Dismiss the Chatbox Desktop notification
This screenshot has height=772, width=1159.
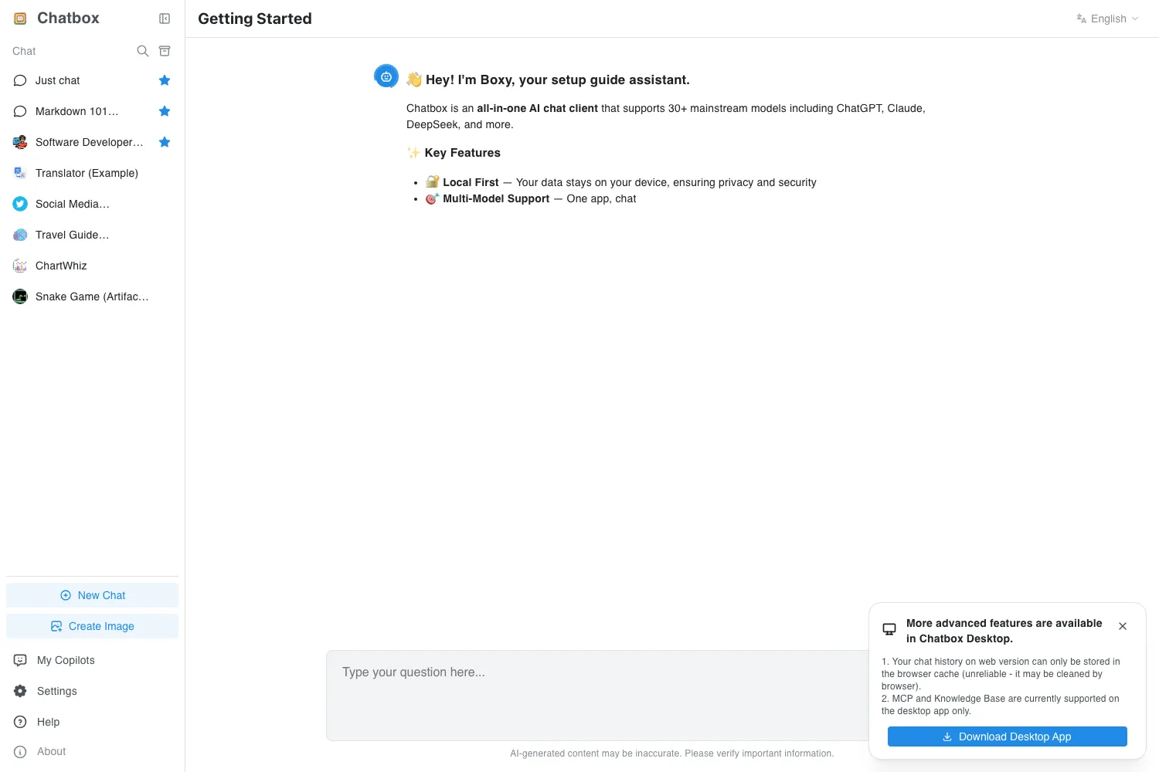pyautogui.click(x=1123, y=626)
